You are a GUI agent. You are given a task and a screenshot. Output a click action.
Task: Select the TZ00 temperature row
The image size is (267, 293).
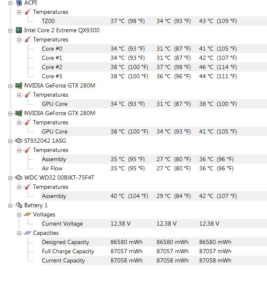pos(154,21)
